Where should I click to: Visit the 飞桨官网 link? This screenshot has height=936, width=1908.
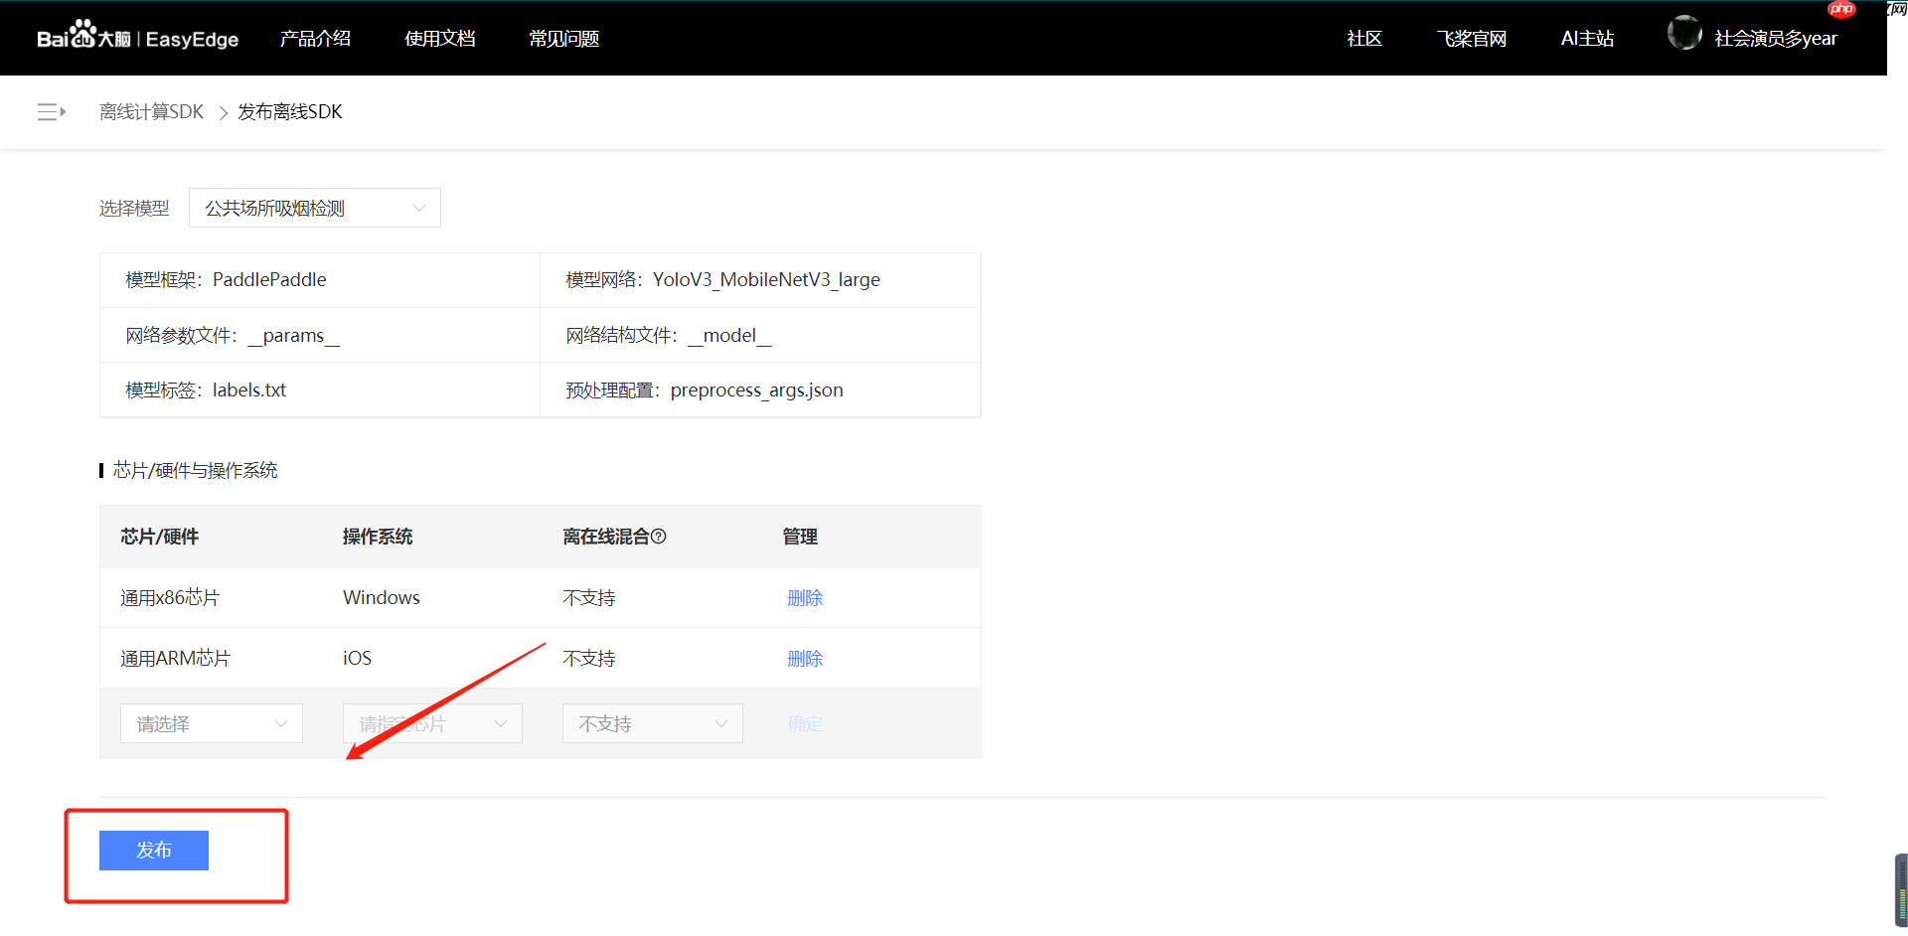click(x=1471, y=38)
